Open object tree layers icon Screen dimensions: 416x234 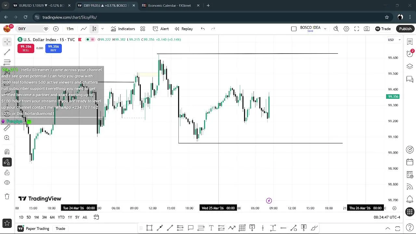pos(410,67)
